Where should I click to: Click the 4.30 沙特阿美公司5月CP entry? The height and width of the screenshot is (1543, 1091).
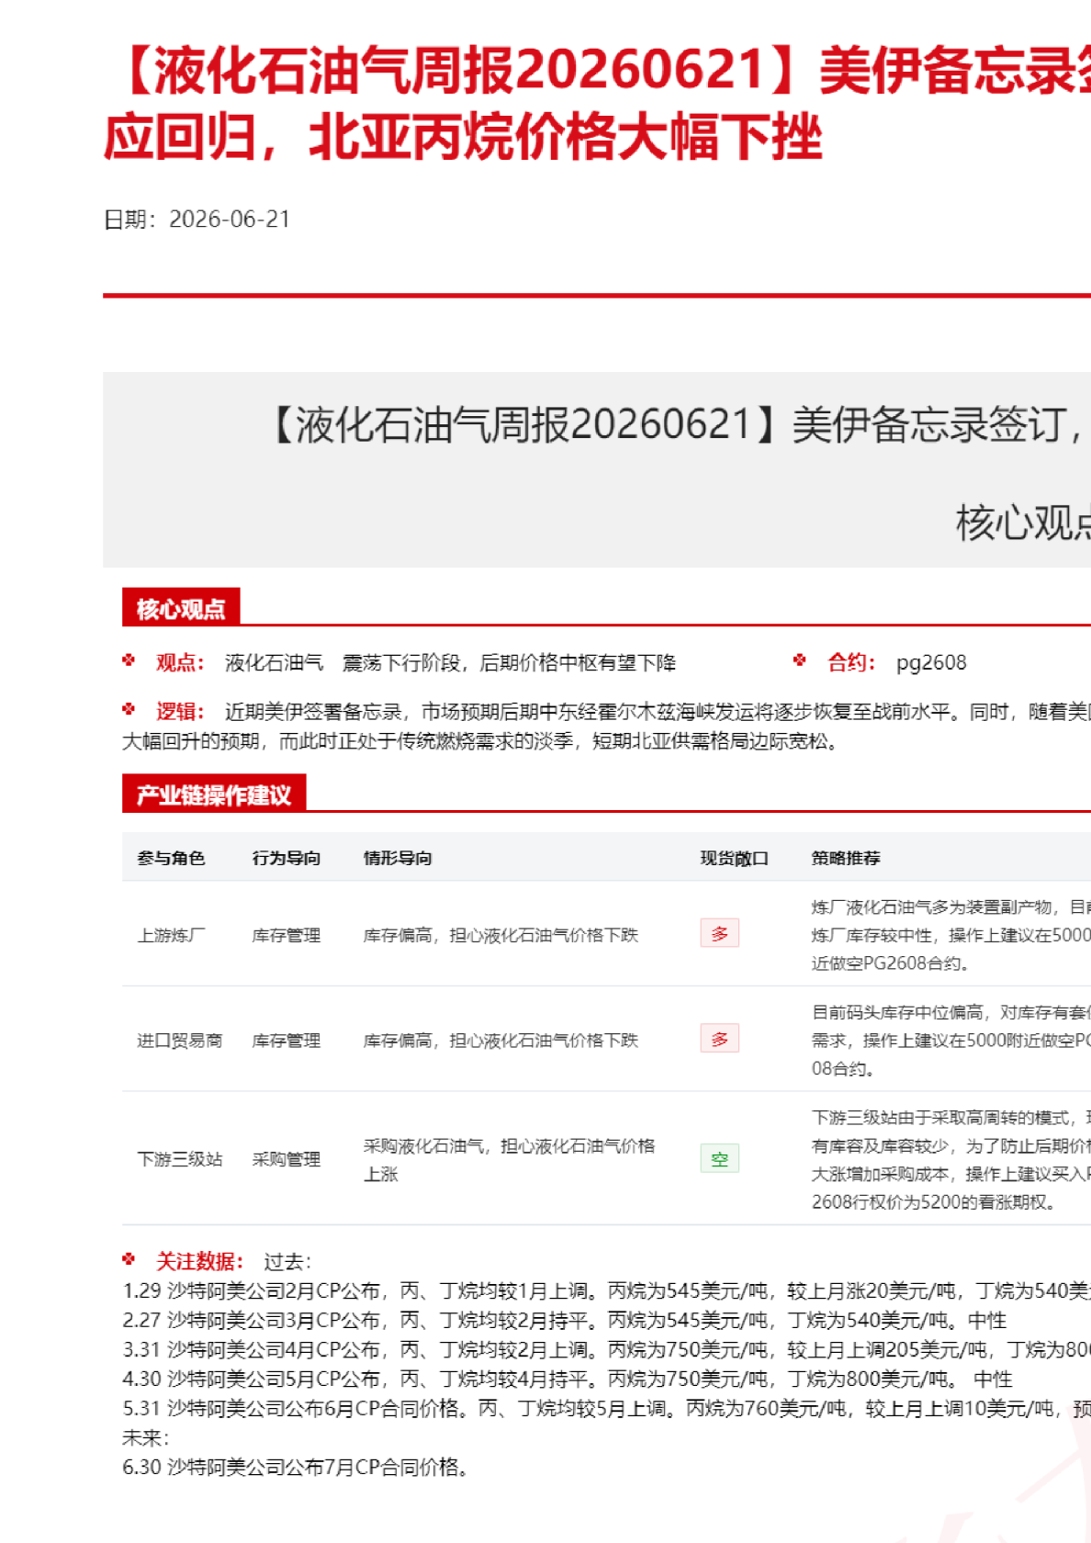[x=568, y=1380]
